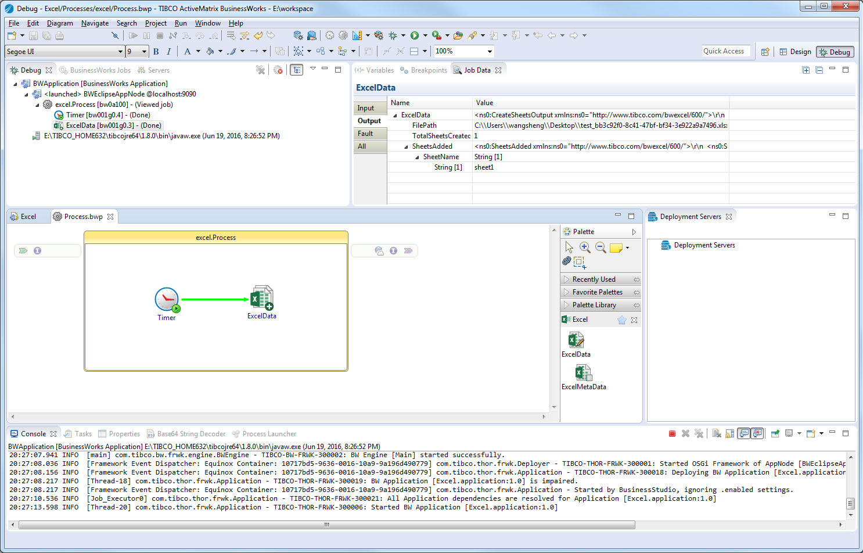The width and height of the screenshot is (863, 553).
Task: Terminate the console with the red square
Action: pyautogui.click(x=672, y=433)
